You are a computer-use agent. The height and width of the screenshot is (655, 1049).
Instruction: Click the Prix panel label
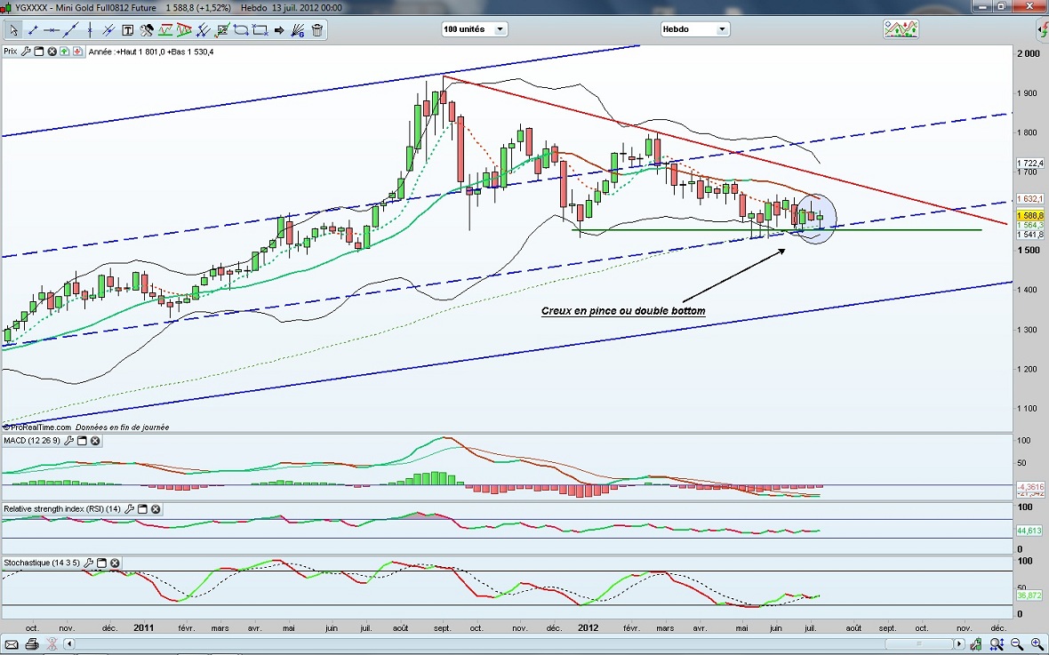(x=10, y=52)
